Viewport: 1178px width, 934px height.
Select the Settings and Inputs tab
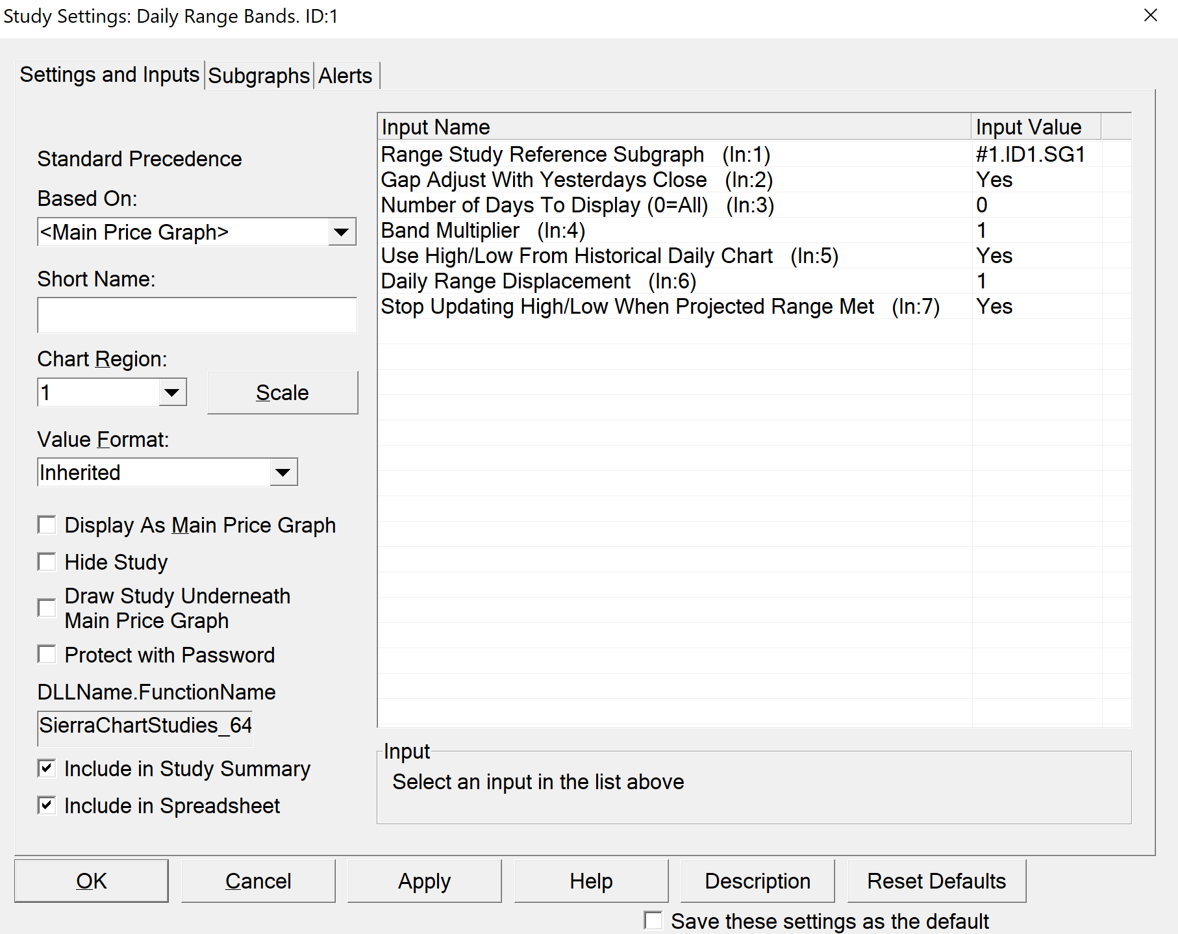[109, 75]
